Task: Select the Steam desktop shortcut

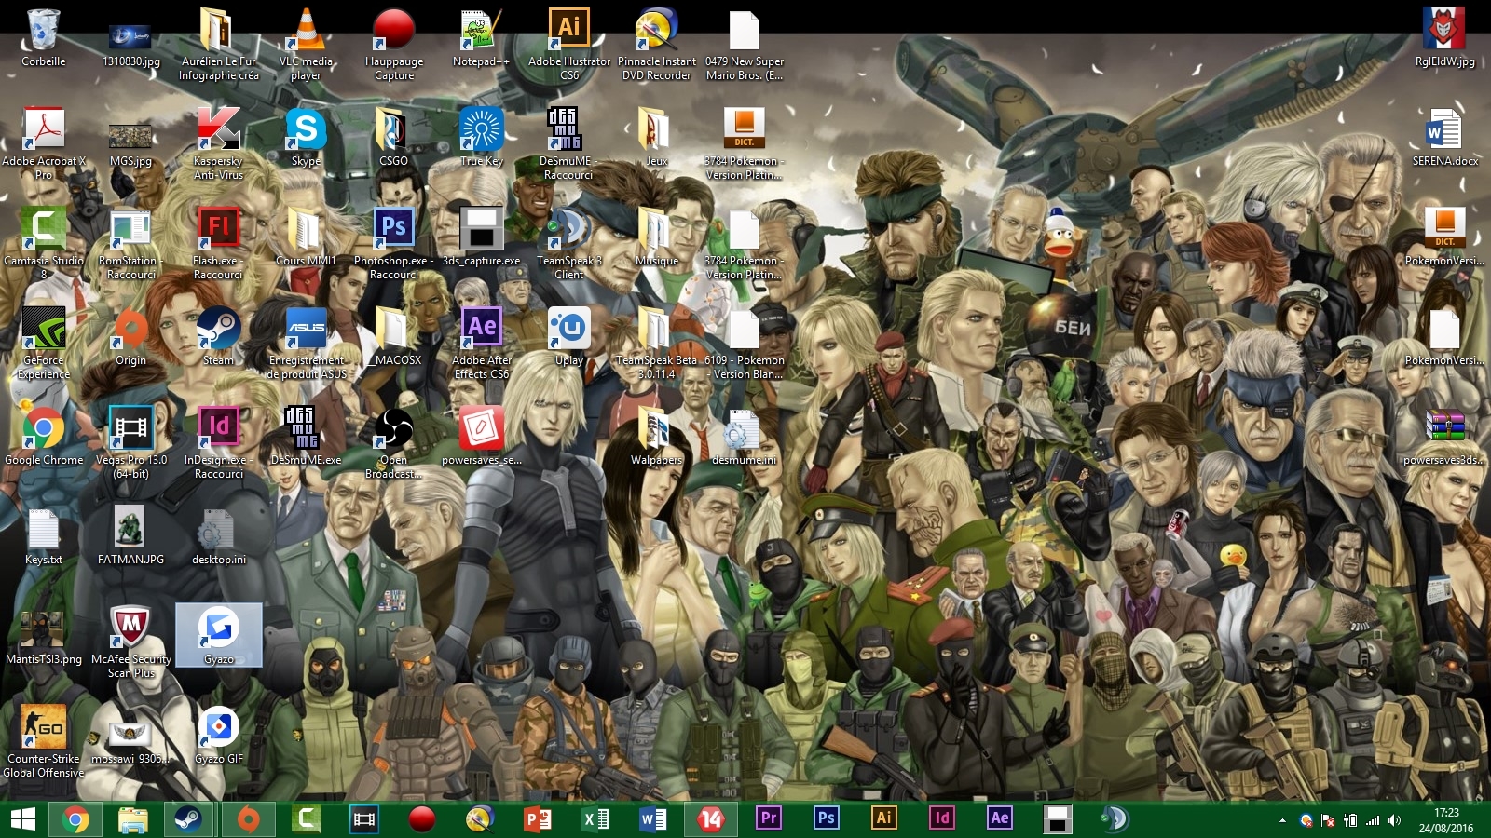Action: click(x=219, y=336)
